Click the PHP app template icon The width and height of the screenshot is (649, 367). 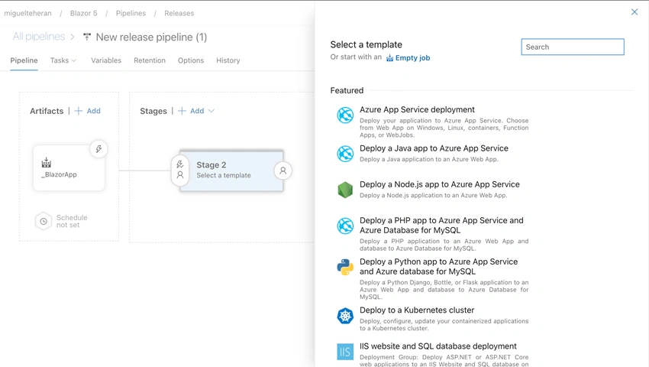[345, 226]
